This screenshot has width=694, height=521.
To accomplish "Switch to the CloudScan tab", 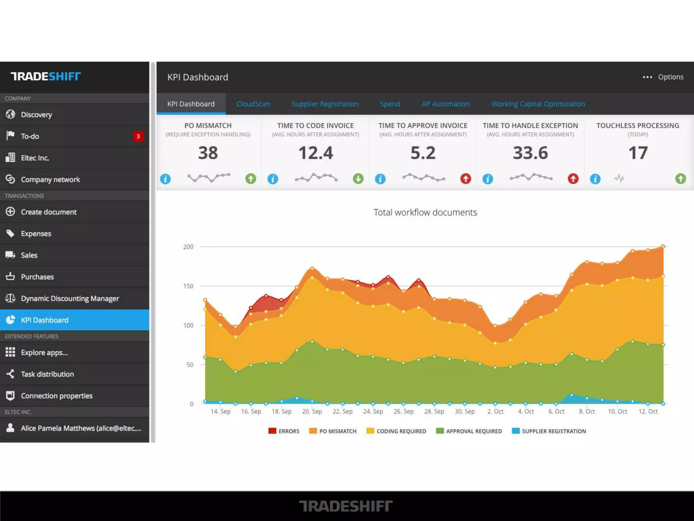I will 253,104.
